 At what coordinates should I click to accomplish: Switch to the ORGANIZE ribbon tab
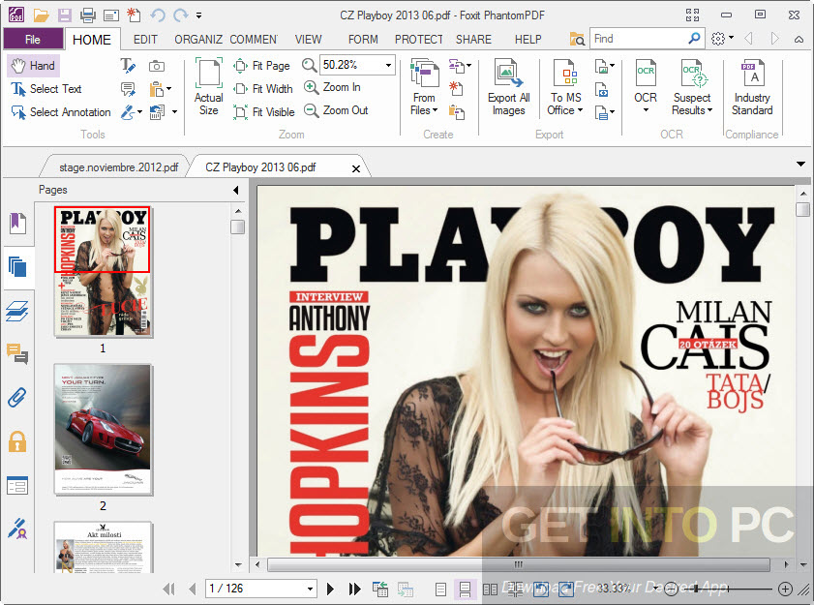point(198,40)
